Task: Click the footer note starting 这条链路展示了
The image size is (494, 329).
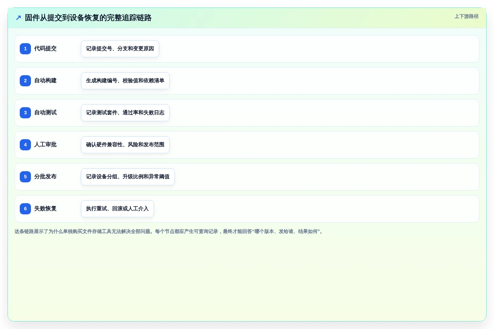Action: point(169,231)
